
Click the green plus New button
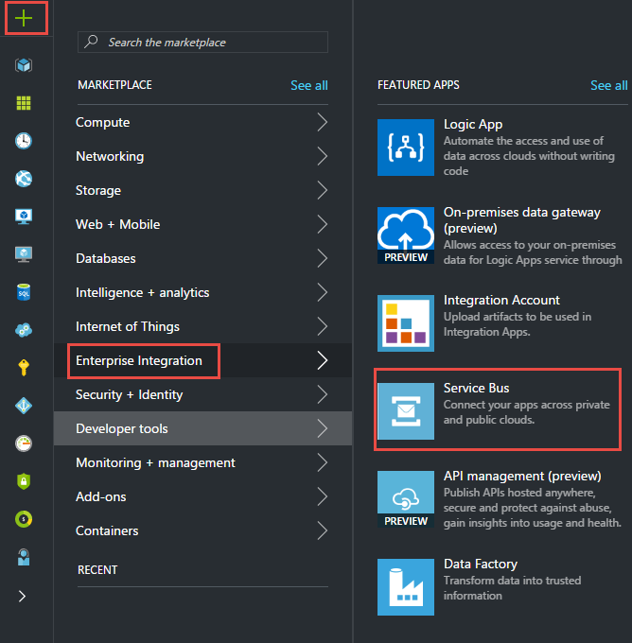[x=24, y=19]
